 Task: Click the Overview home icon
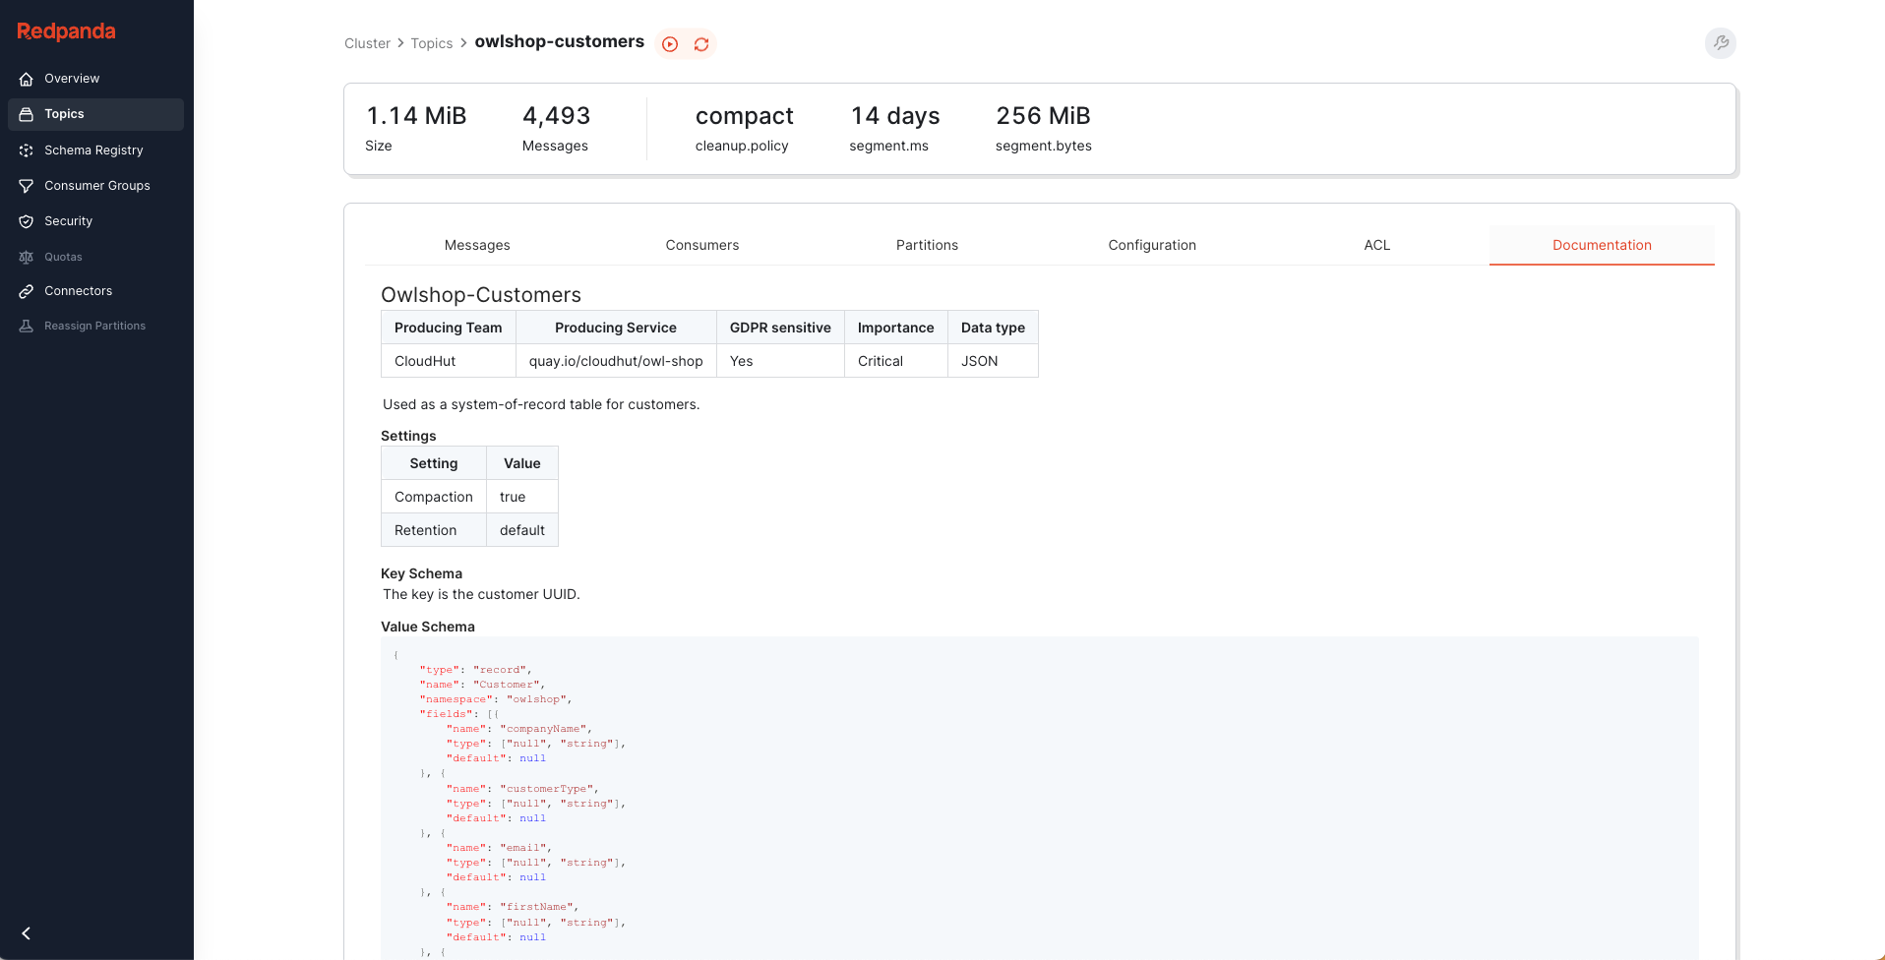click(x=27, y=79)
